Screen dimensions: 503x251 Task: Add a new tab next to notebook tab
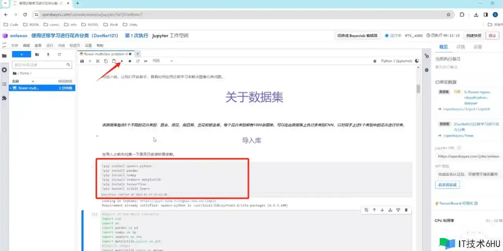[x=138, y=54]
